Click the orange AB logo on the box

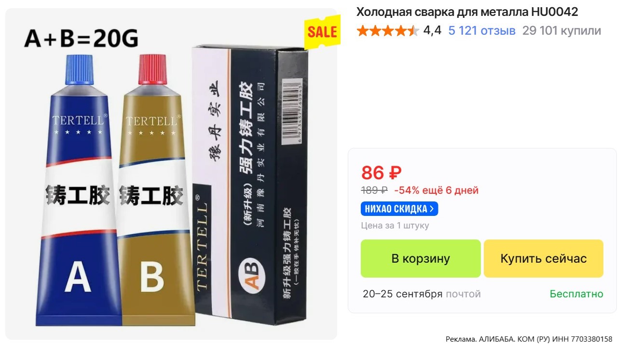tap(253, 274)
